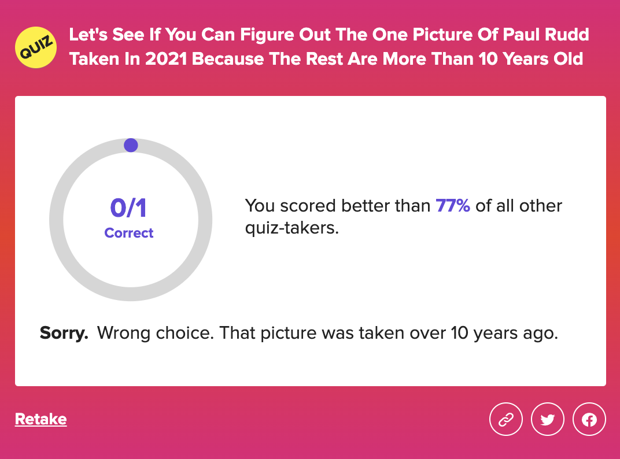Click Paul Rudd in the title
The image size is (620, 459).
point(546,34)
